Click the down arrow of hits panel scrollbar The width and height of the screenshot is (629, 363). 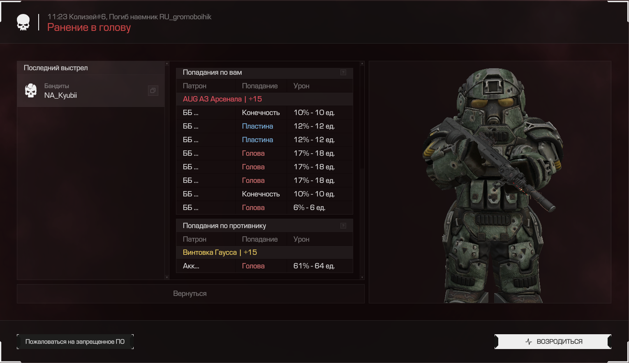362,277
